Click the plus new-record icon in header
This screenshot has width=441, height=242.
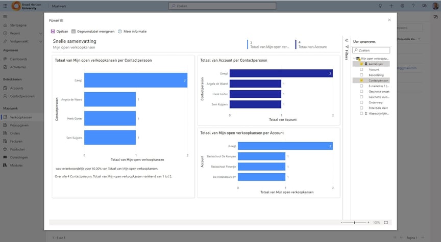391,6
